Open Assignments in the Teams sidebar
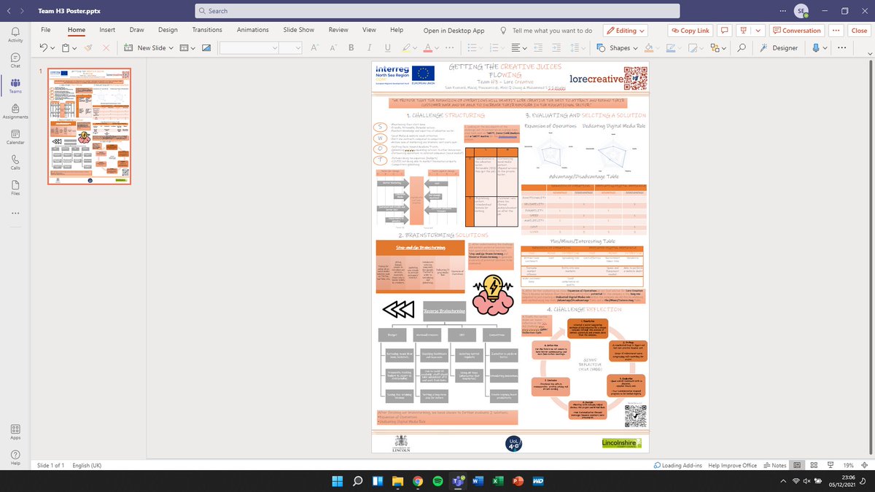 tap(15, 111)
